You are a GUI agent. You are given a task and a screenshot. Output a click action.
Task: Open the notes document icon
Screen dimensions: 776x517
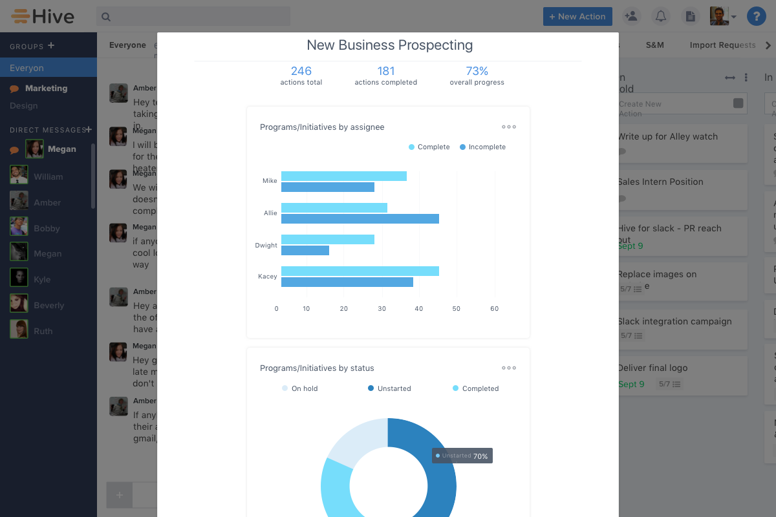[691, 17]
